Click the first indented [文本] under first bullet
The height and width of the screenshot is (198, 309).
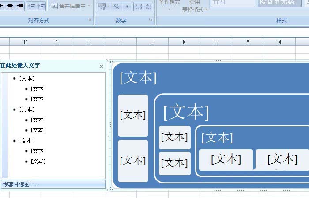38,89
